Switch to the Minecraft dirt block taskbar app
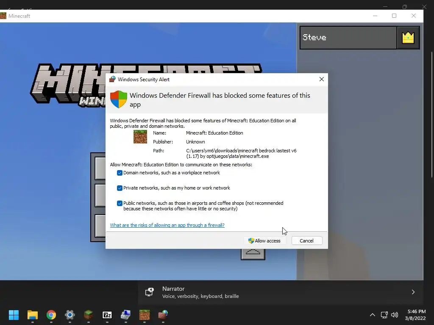The height and width of the screenshot is (325, 434). pos(145,315)
